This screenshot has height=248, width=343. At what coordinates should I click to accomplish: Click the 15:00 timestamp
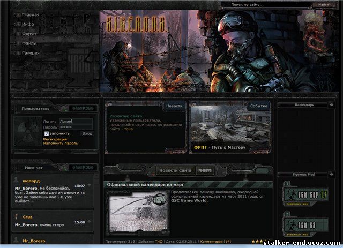tap(80, 222)
